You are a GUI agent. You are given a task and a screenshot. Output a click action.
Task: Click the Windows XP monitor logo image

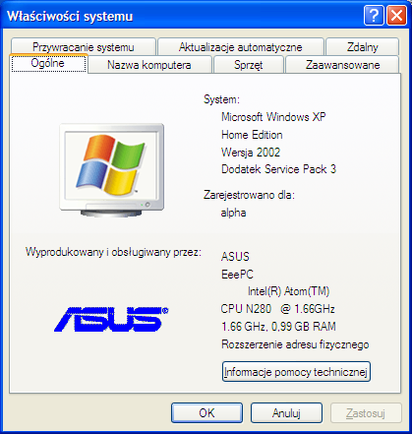112,170
